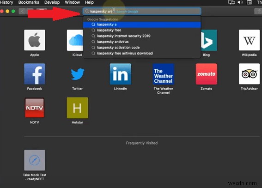Open the TripAdvisor owl icon
This screenshot has width=262, height=188.
pyautogui.click(x=249, y=74)
